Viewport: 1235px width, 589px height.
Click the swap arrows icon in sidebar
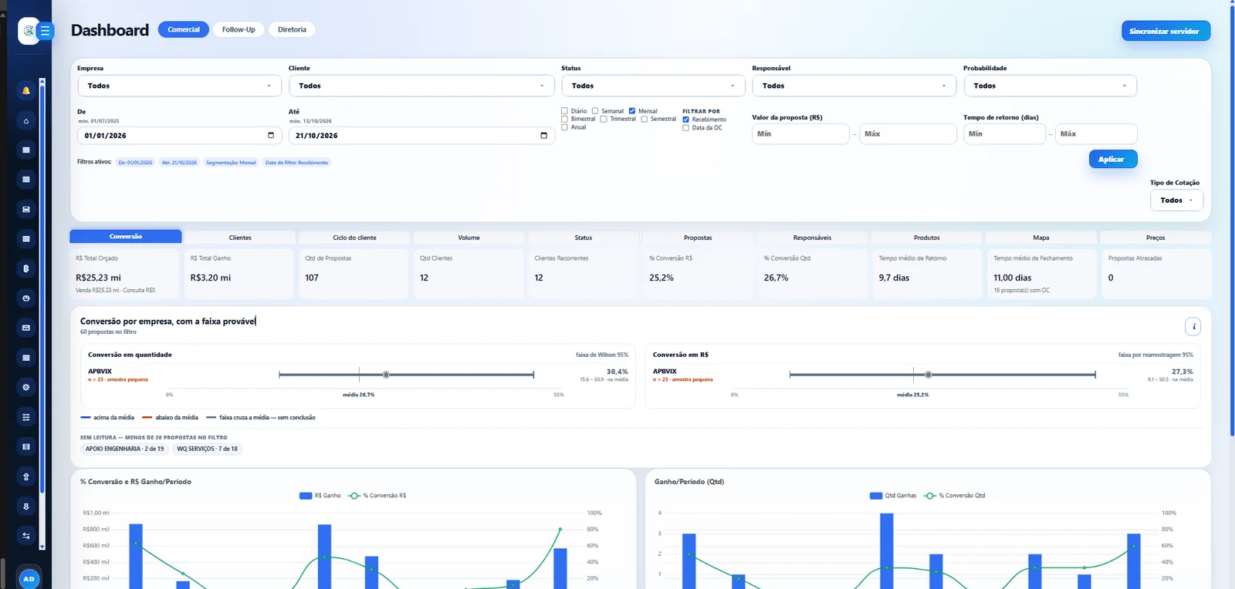click(x=26, y=536)
